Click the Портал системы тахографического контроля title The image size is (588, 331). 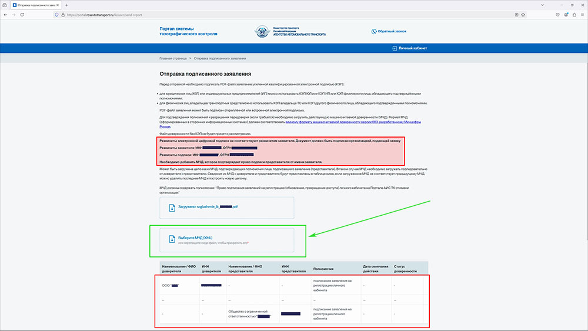pos(188,31)
